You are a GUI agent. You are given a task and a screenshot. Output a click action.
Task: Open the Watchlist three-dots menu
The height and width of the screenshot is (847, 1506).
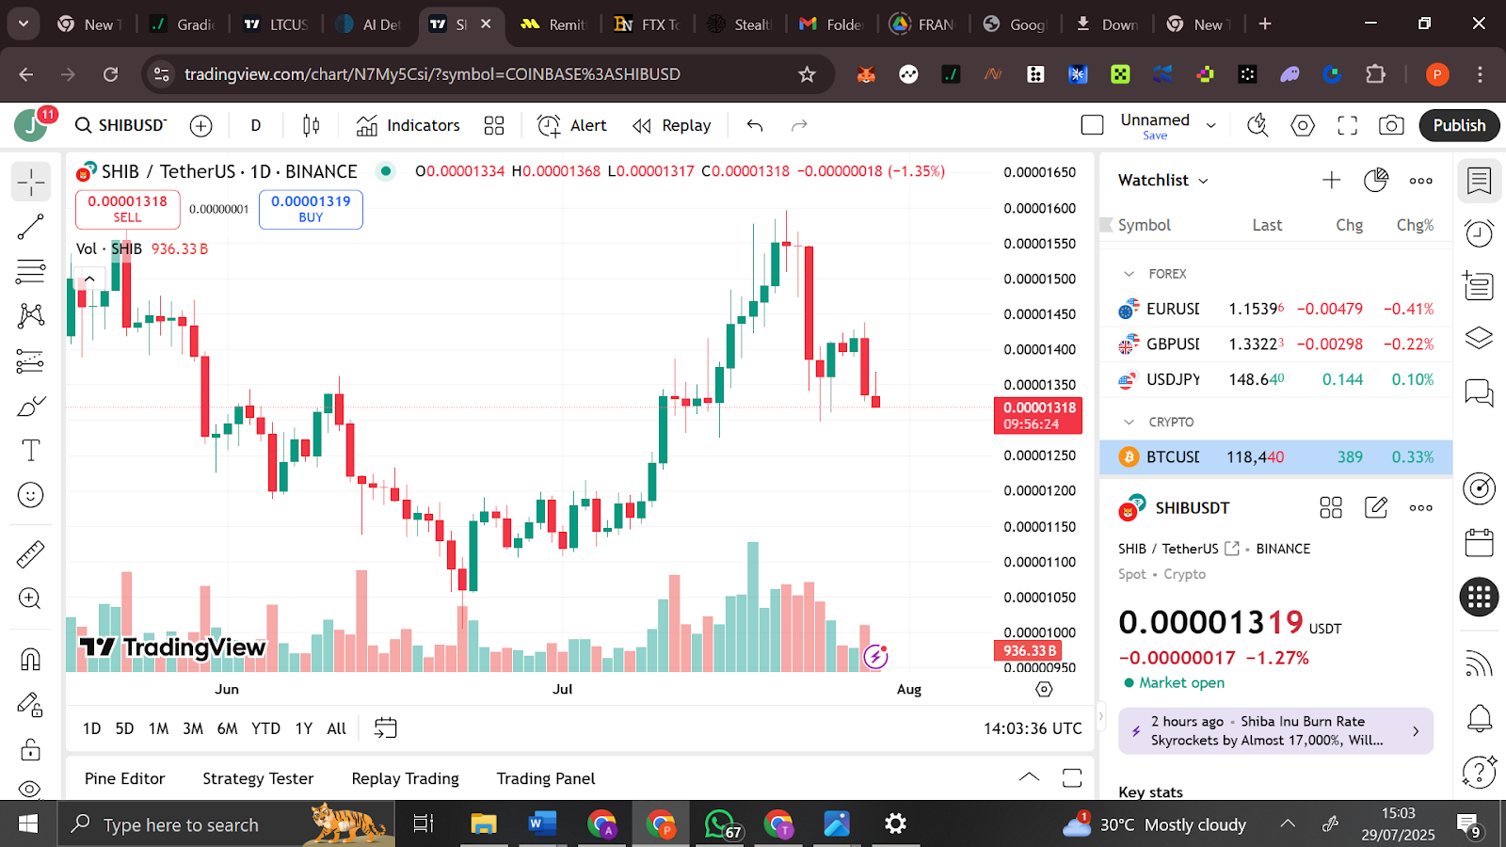tap(1421, 180)
